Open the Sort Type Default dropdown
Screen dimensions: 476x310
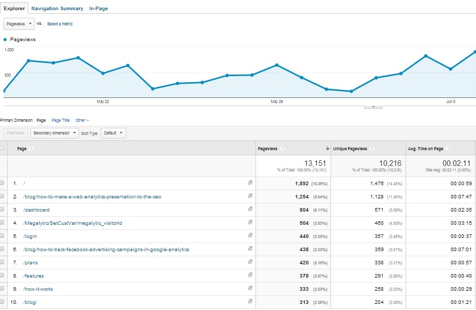point(114,133)
